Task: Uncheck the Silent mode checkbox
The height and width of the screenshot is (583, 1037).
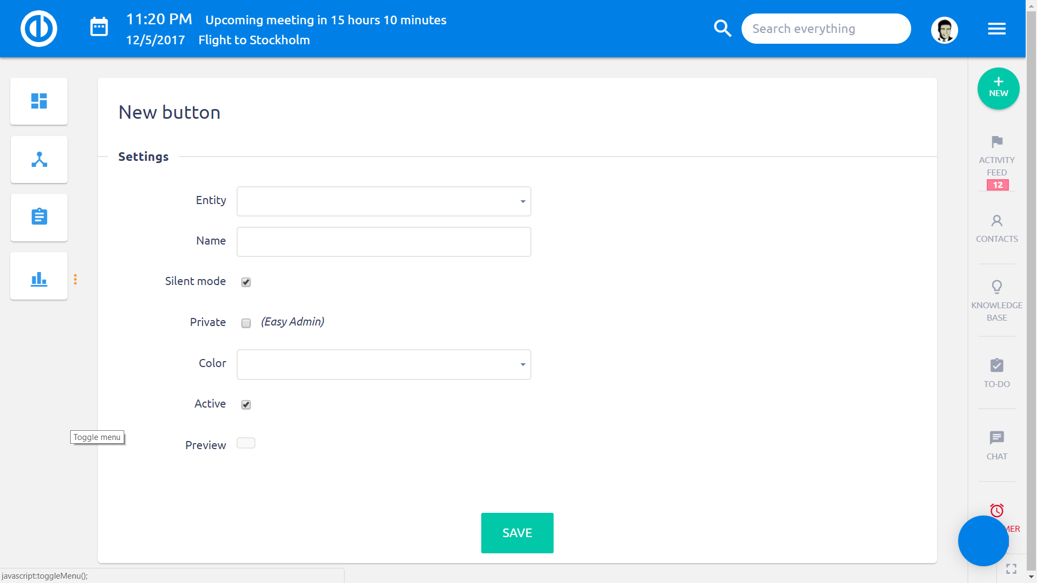Action: click(246, 282)
